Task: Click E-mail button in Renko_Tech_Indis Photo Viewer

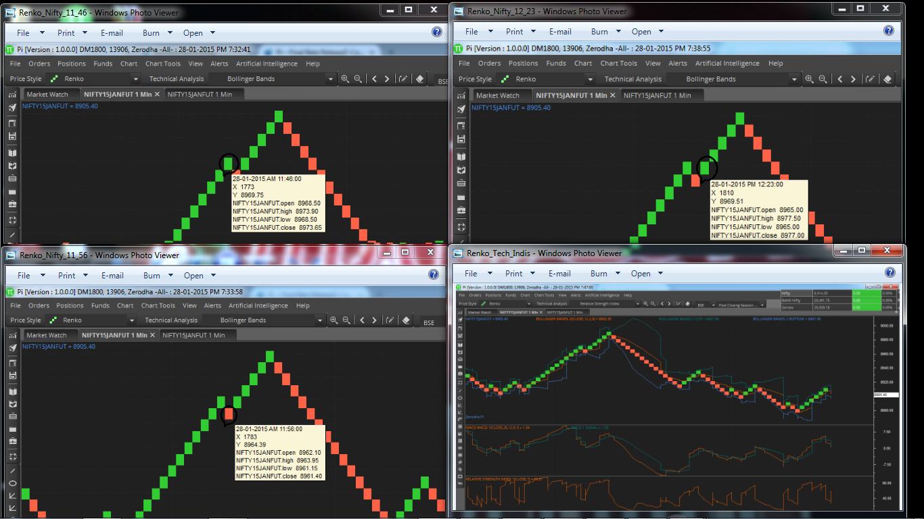Action: 559,274
